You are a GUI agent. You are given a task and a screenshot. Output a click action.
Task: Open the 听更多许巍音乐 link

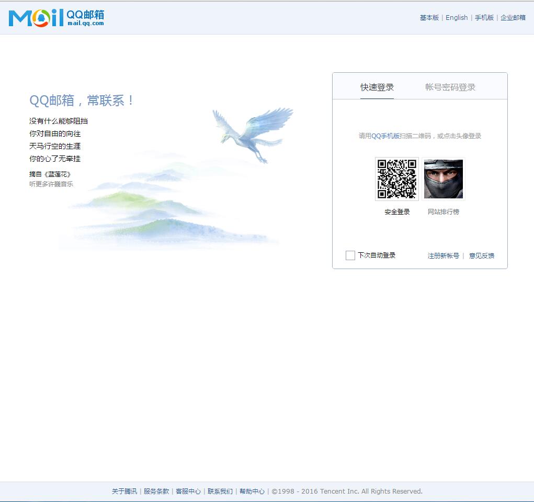(51, 184)
